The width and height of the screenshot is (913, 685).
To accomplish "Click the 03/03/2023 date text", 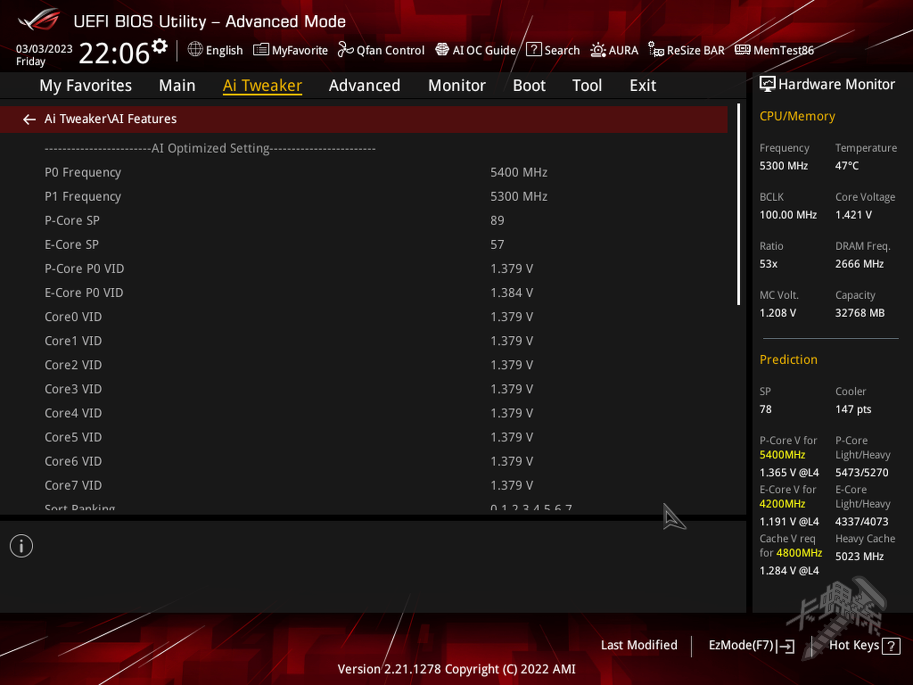I will click(44, 49).
